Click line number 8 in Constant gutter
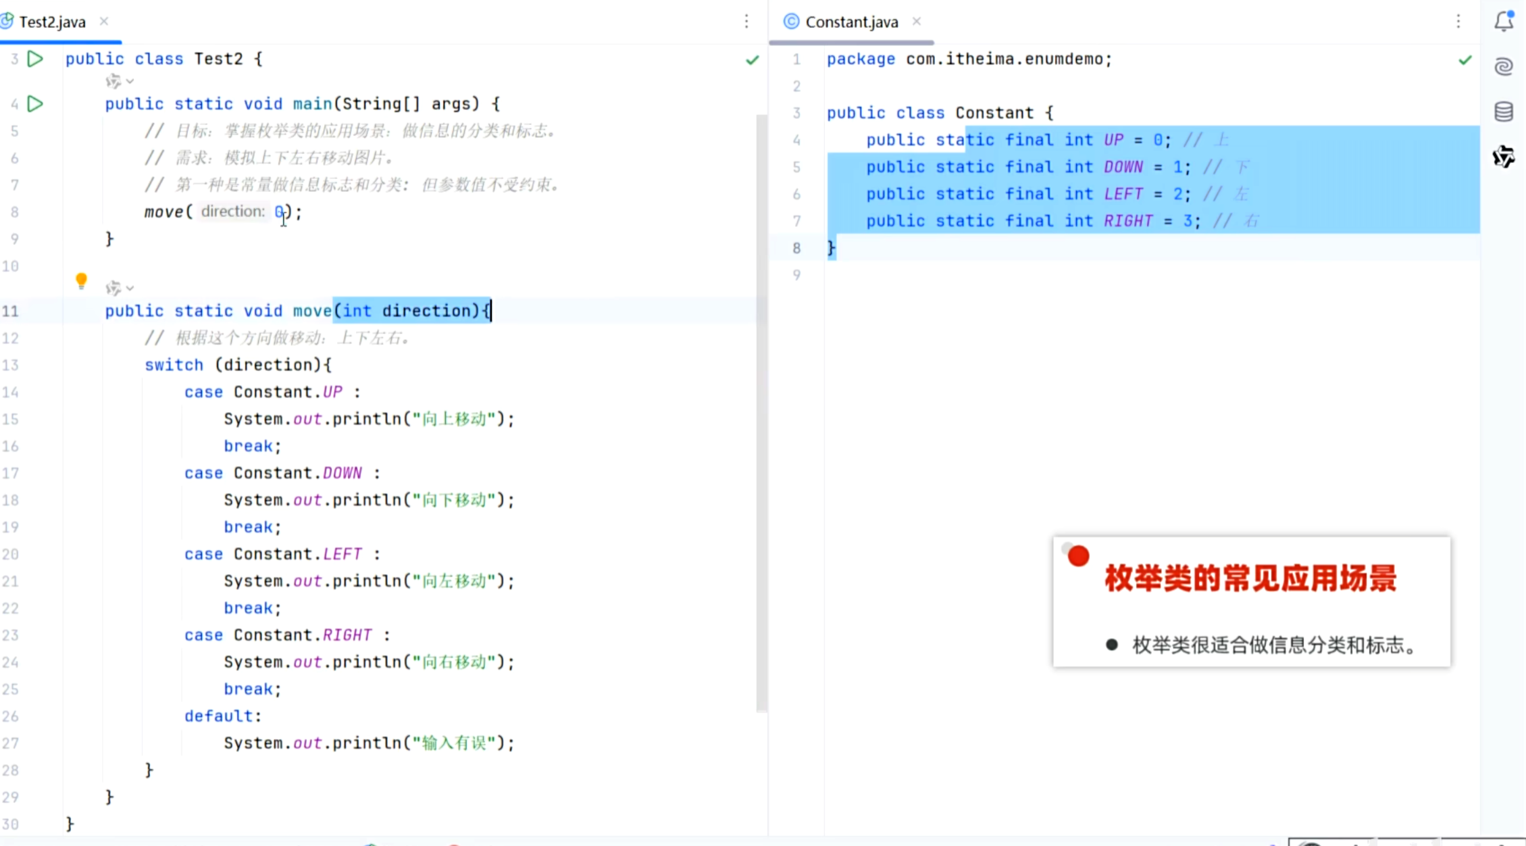The height and width of the screenshot is (846, 1526). (796, 248)
